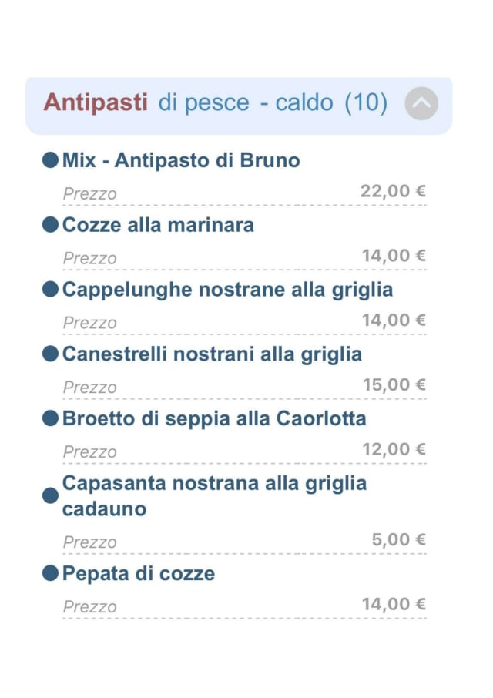Open the Pepata di cozze item
Image resolution: width=493 pixels, height=698 pixels.
tap(139, 574)
